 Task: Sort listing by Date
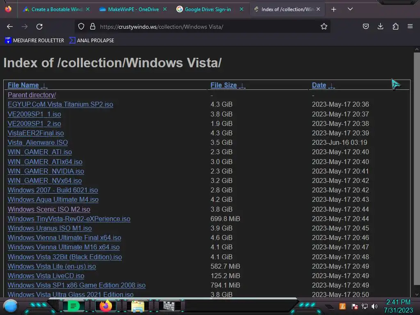pos(319,85)
